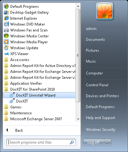Launch DocKIT Uninstall Wizard
The image size is (128, 152).
pyautogui.click(x=39, y=95)
